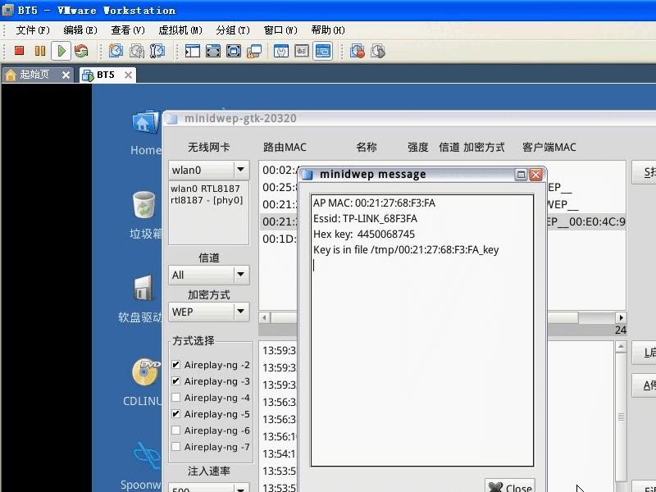
Task: Click inside the message text area
Action: coord(422,330)
